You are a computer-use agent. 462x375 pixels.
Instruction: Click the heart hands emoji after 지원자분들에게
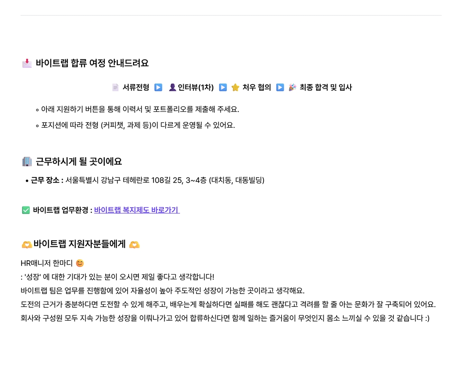point(134,245)
